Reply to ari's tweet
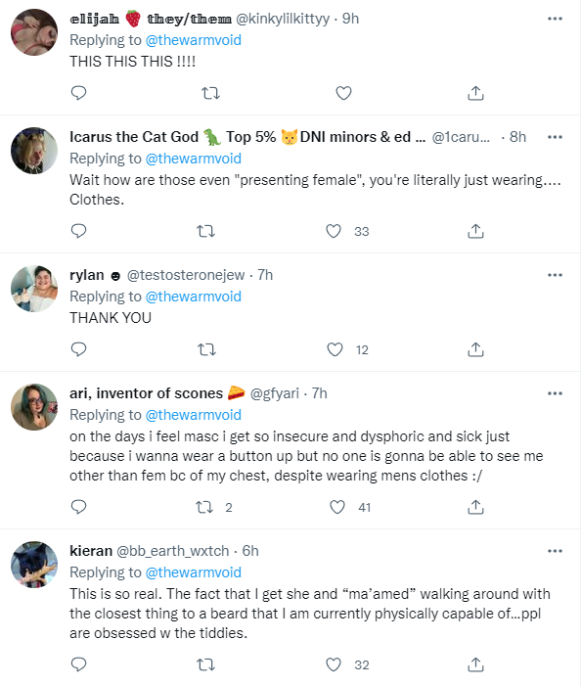Viewport: 581px width, 686px height. pyautogui.click(x=78, y=507)
